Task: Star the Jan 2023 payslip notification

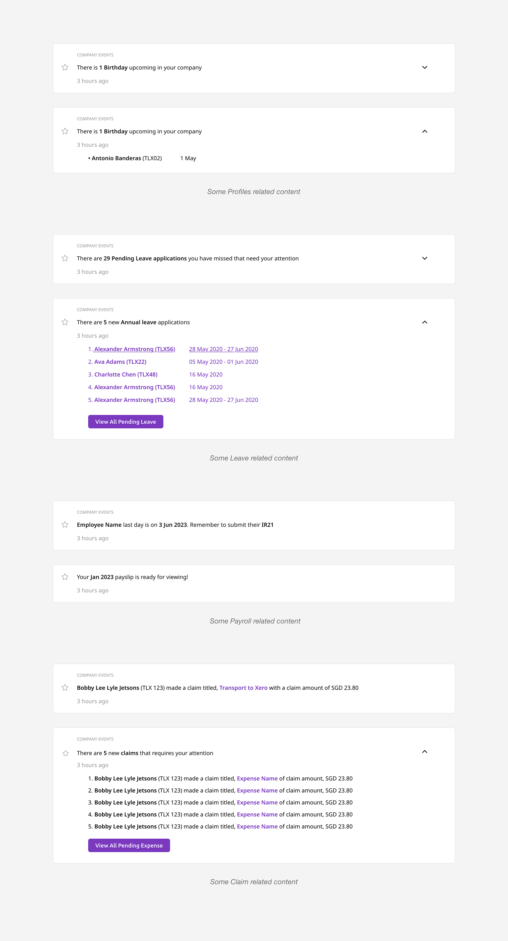Action: 65,577
